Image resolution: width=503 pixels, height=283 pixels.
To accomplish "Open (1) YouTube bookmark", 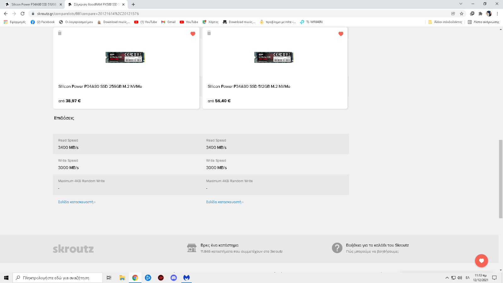I will (145, 22).
